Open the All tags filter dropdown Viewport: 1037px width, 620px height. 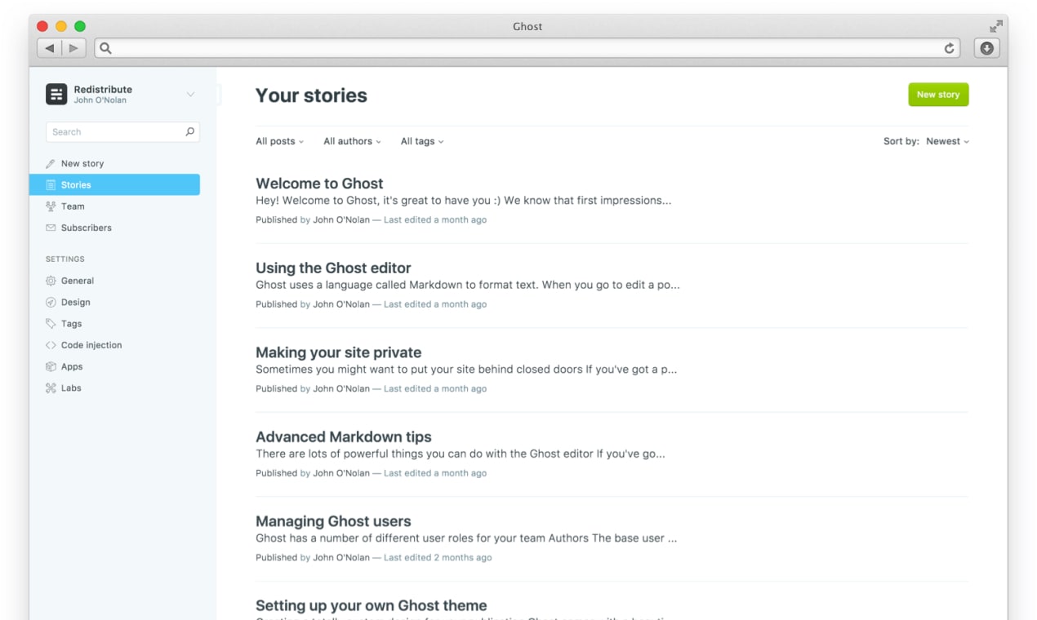422,141
